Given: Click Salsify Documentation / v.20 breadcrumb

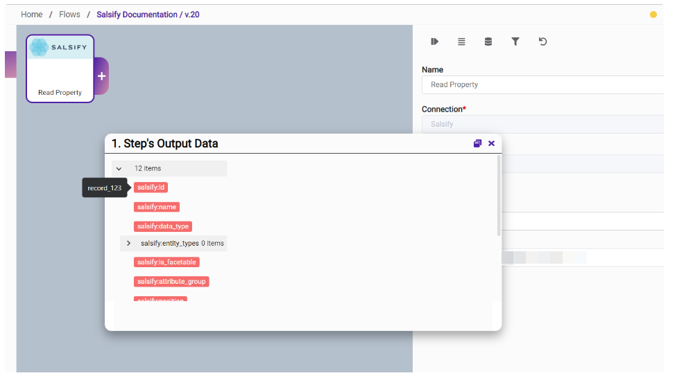Looking at the screenshot, I should point(148,15).
